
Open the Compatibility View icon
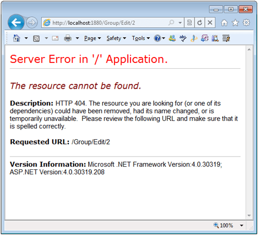[x=189, y=23]
